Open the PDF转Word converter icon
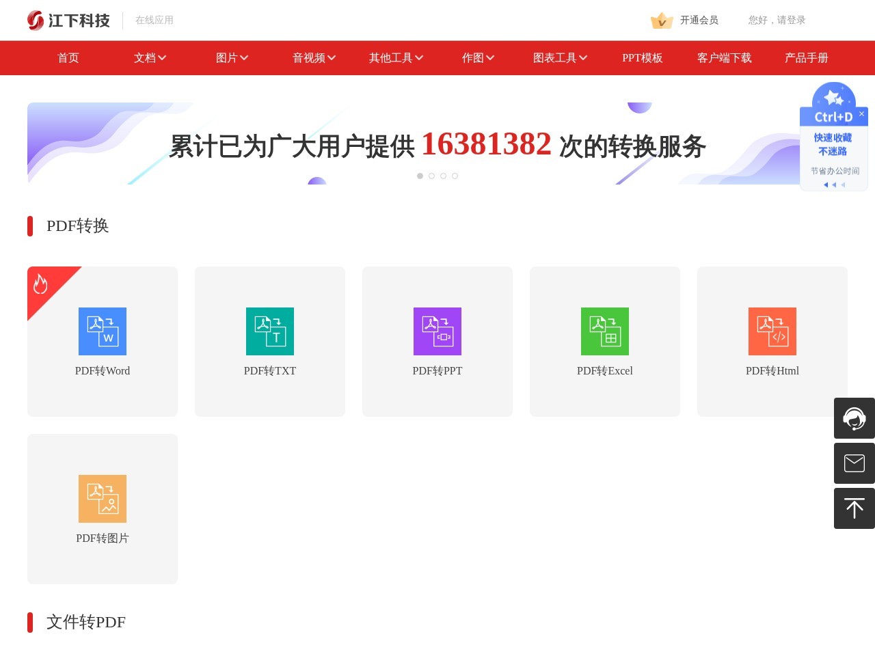The image size is (875, 656). tap(103, 331)
